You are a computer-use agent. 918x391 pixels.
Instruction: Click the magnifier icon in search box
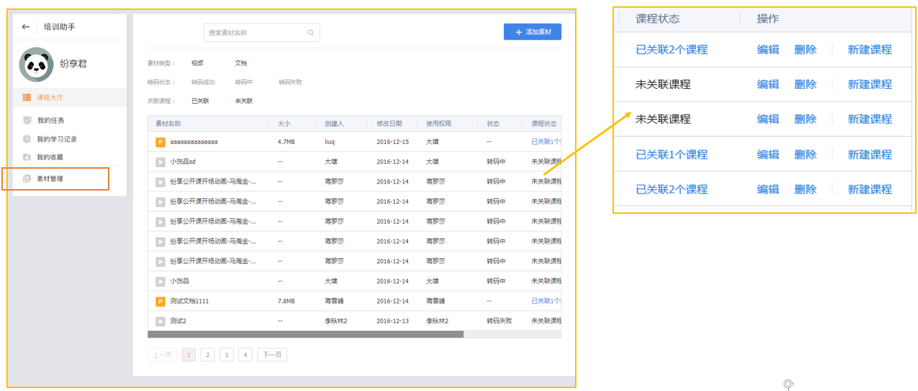(x=310, y=32)
